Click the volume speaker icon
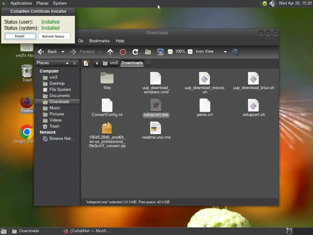This screenshot has height=235, width=313. click(x=272, y=3)
